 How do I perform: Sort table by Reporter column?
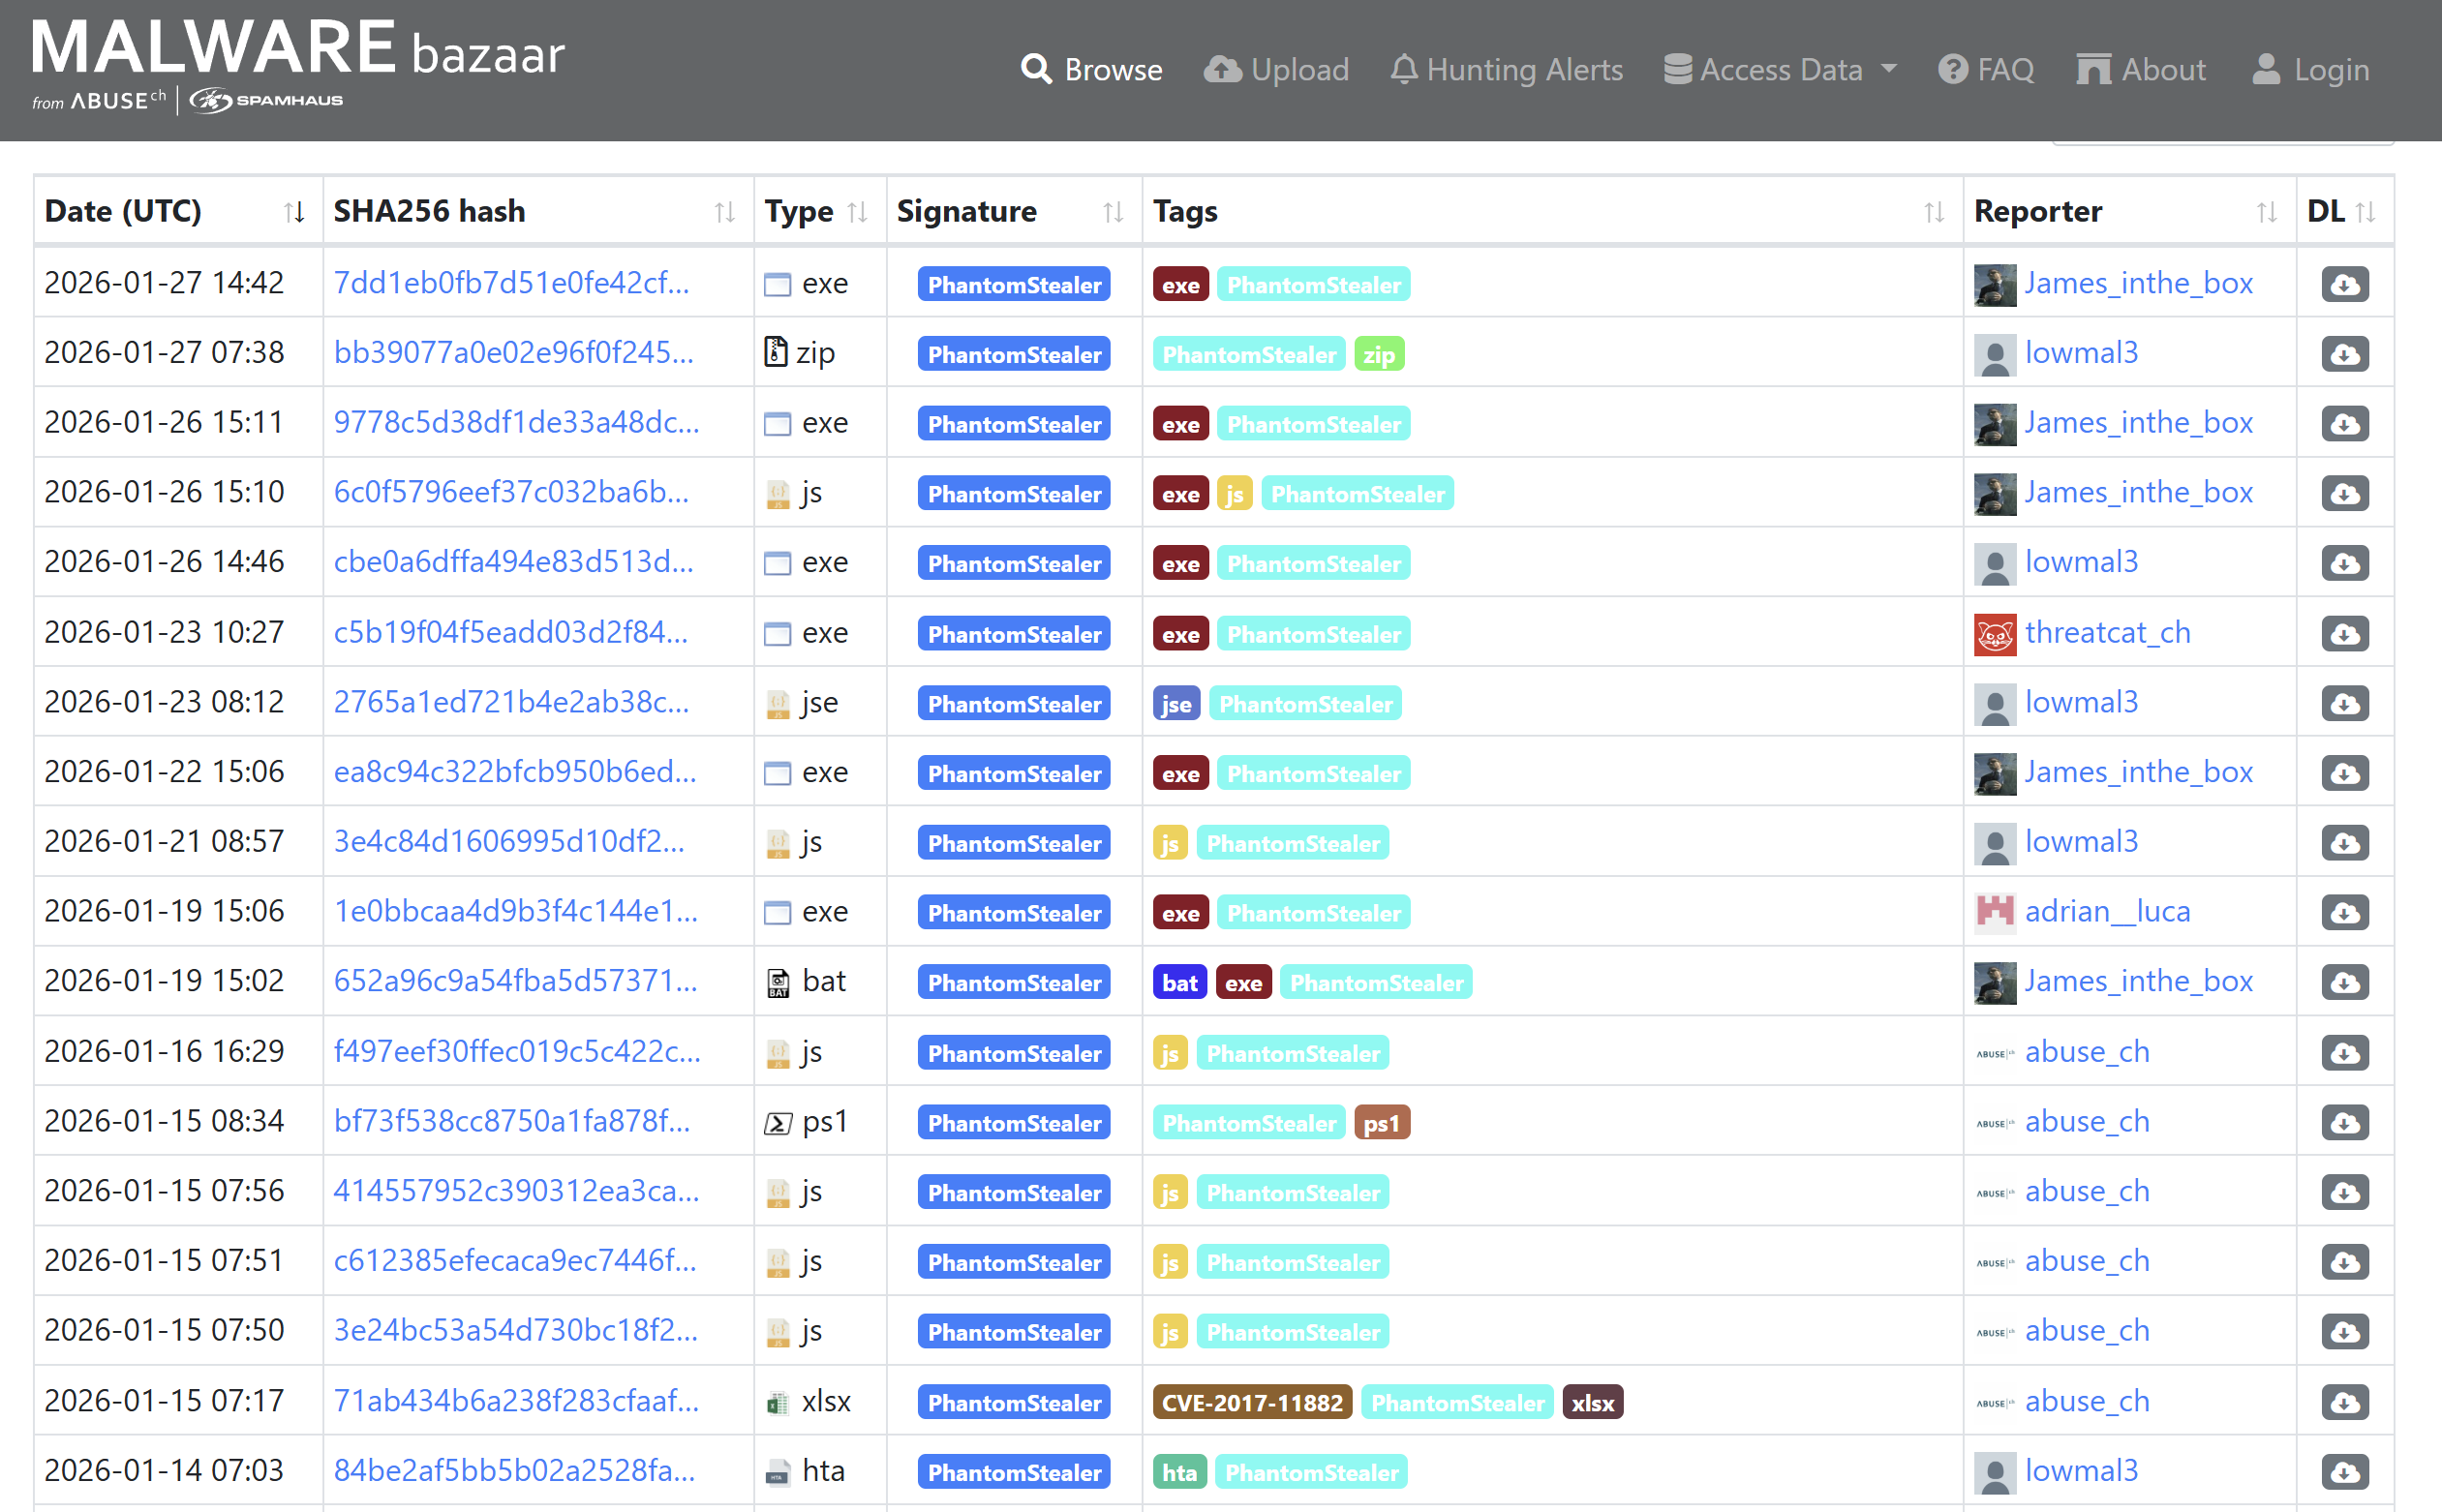(x=2266, y=212)
